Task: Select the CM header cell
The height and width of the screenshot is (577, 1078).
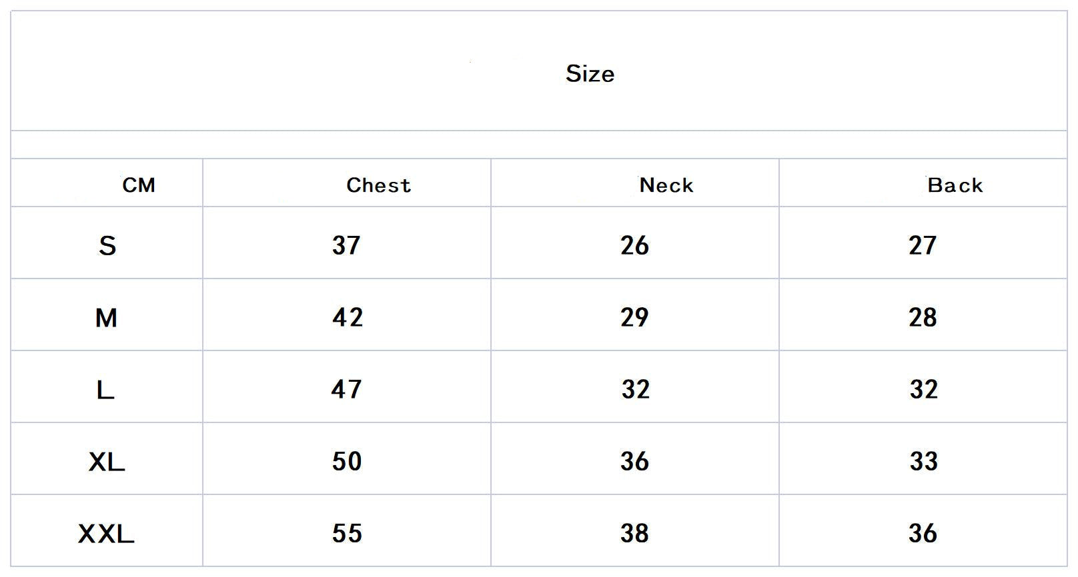Action: (x=139, y=185)
